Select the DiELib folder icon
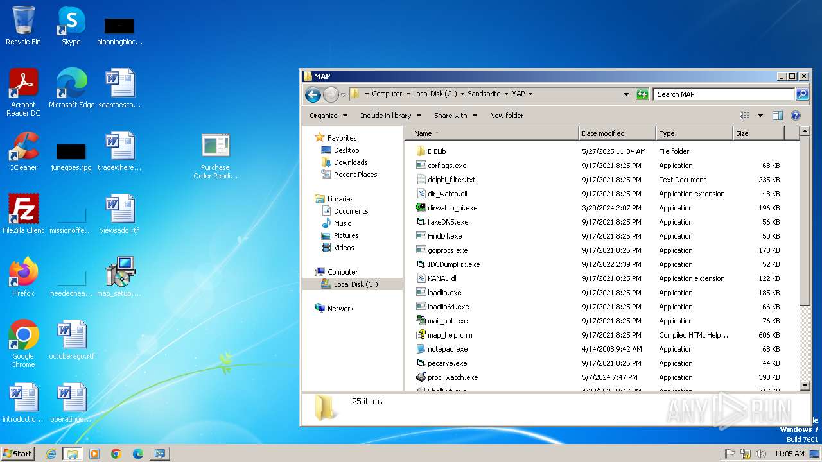 pyautogui.click(x=421, y=151)
